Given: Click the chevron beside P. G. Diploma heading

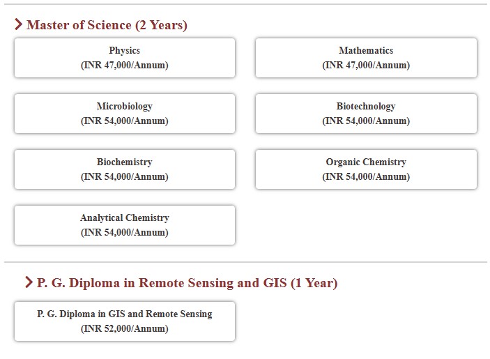Looking at the screenshot, I should (x=29, y=283).
